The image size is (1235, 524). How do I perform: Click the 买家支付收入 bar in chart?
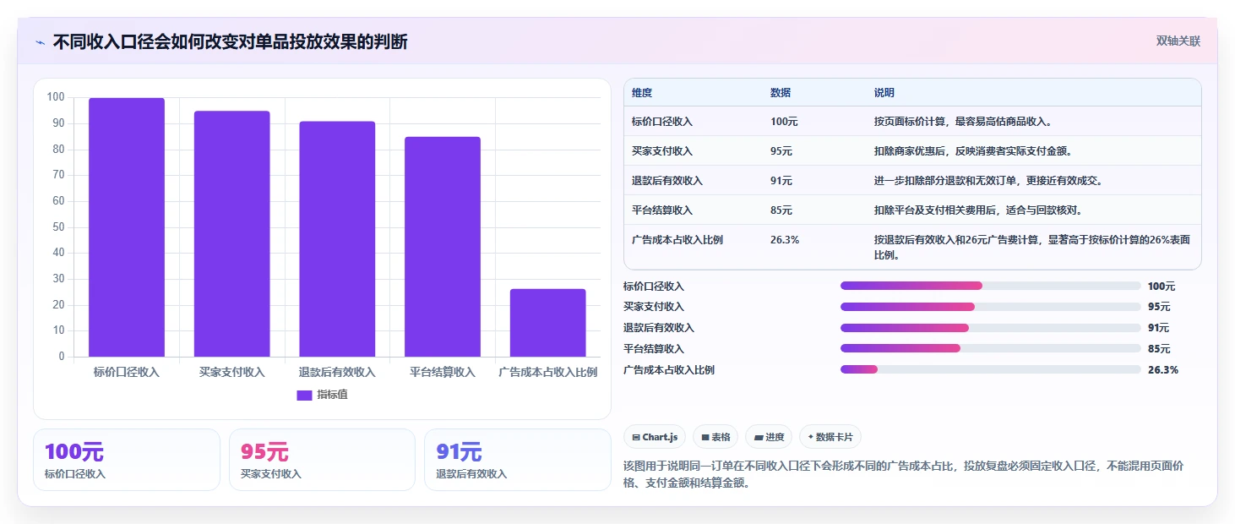231,234
